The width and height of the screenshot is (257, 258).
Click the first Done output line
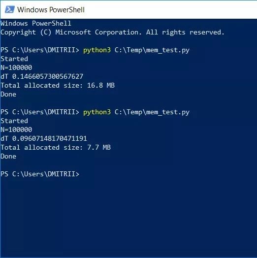coord(8,94)
